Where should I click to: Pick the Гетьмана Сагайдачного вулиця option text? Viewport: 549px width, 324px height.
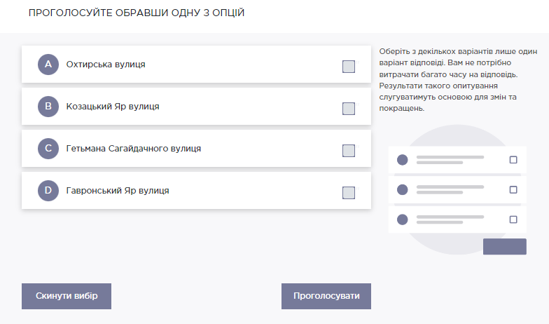tap(134, 149)
